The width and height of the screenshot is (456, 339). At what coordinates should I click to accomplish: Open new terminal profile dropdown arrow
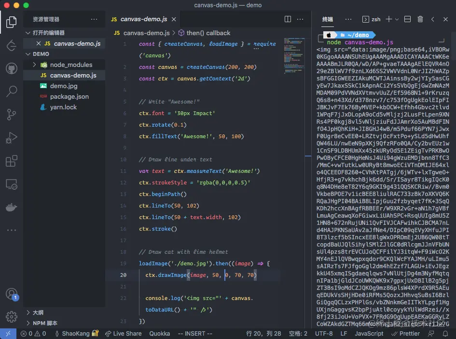click(x=397, y=19)
